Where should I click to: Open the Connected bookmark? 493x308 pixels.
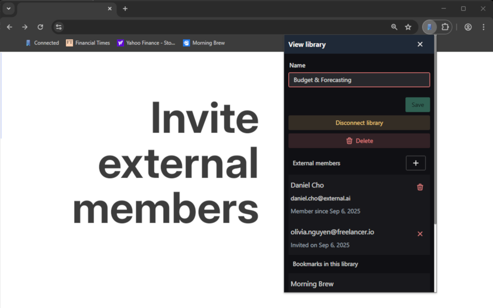pyautogui.click(x=42, y=43)
